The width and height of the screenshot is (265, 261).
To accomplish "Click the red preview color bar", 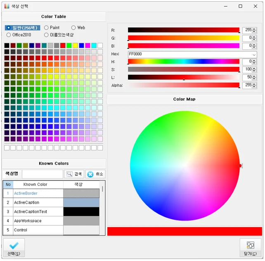I will (185, 231).
